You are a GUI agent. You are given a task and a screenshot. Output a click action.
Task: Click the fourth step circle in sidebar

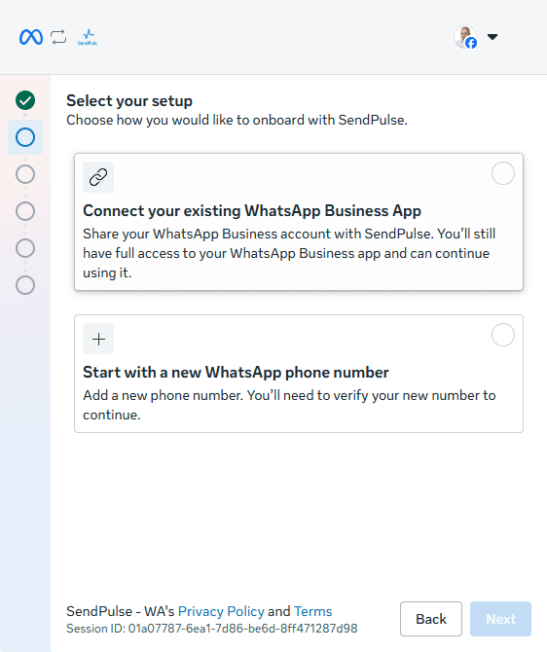25,211
